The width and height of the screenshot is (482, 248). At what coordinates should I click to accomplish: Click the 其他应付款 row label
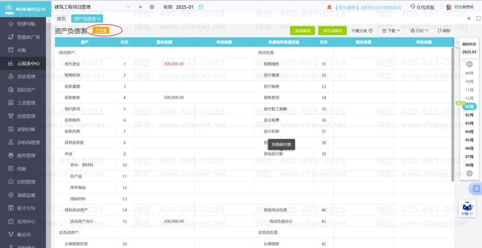click(273, 153)
